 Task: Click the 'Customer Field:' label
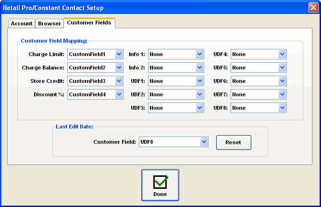pyautogui.click(x=115, y=142)
